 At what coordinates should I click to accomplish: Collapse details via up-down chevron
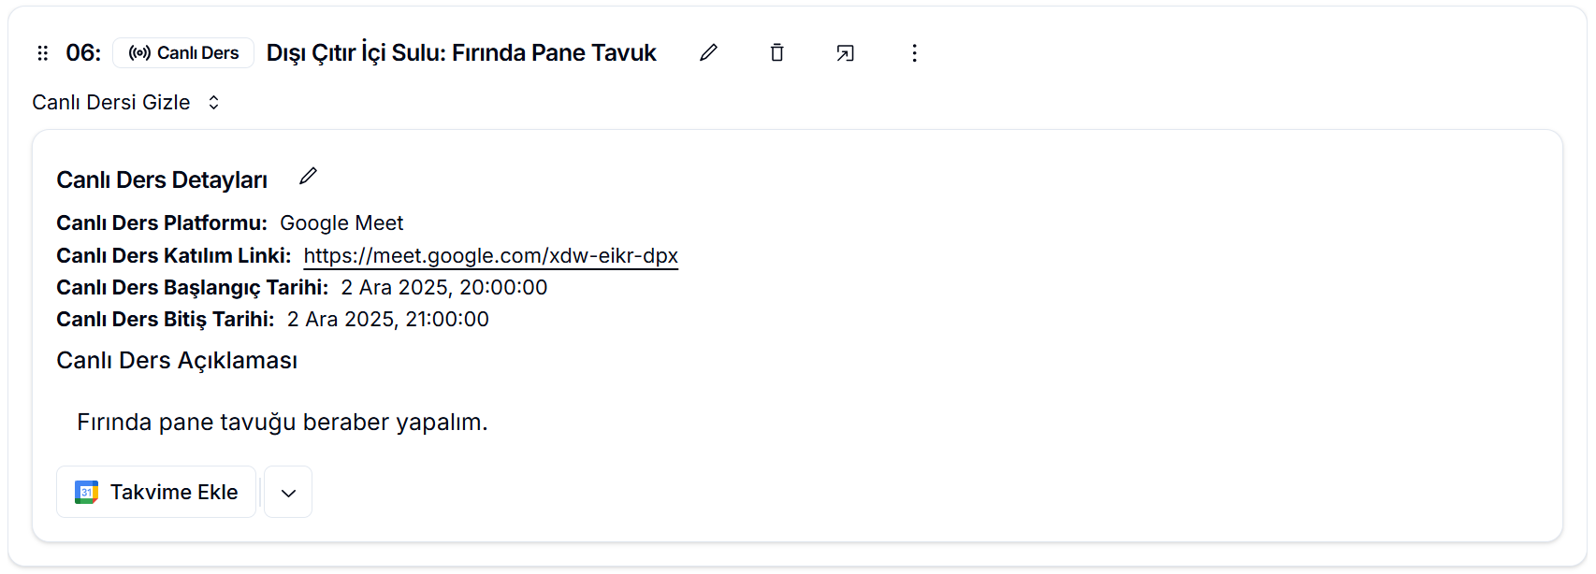click(x=213, y=103)
